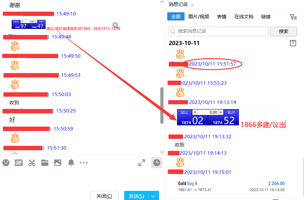Open more options via ellipsis icon
The image size is (304, 200).
pyautogui.click(x=84, y=163)
